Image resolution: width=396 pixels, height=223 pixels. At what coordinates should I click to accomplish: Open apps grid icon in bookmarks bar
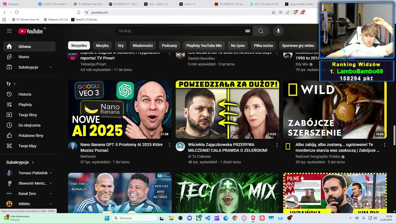4,20
